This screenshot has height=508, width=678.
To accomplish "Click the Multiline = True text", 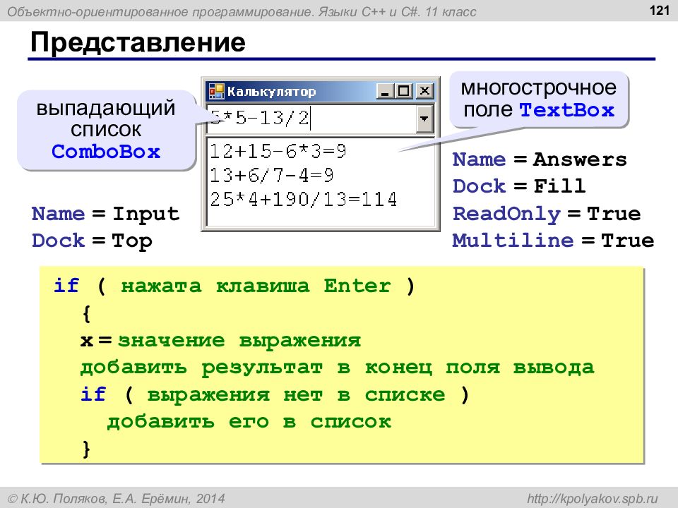I will pyautogui.click(x=554, y=241).
